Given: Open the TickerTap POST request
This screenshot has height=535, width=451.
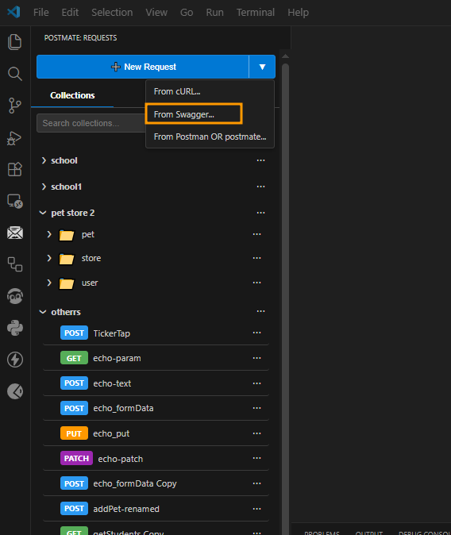Looking at the screenshot, I should [x=156, y=333].
